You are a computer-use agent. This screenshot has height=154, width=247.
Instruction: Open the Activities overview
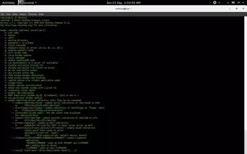point(8,3)
